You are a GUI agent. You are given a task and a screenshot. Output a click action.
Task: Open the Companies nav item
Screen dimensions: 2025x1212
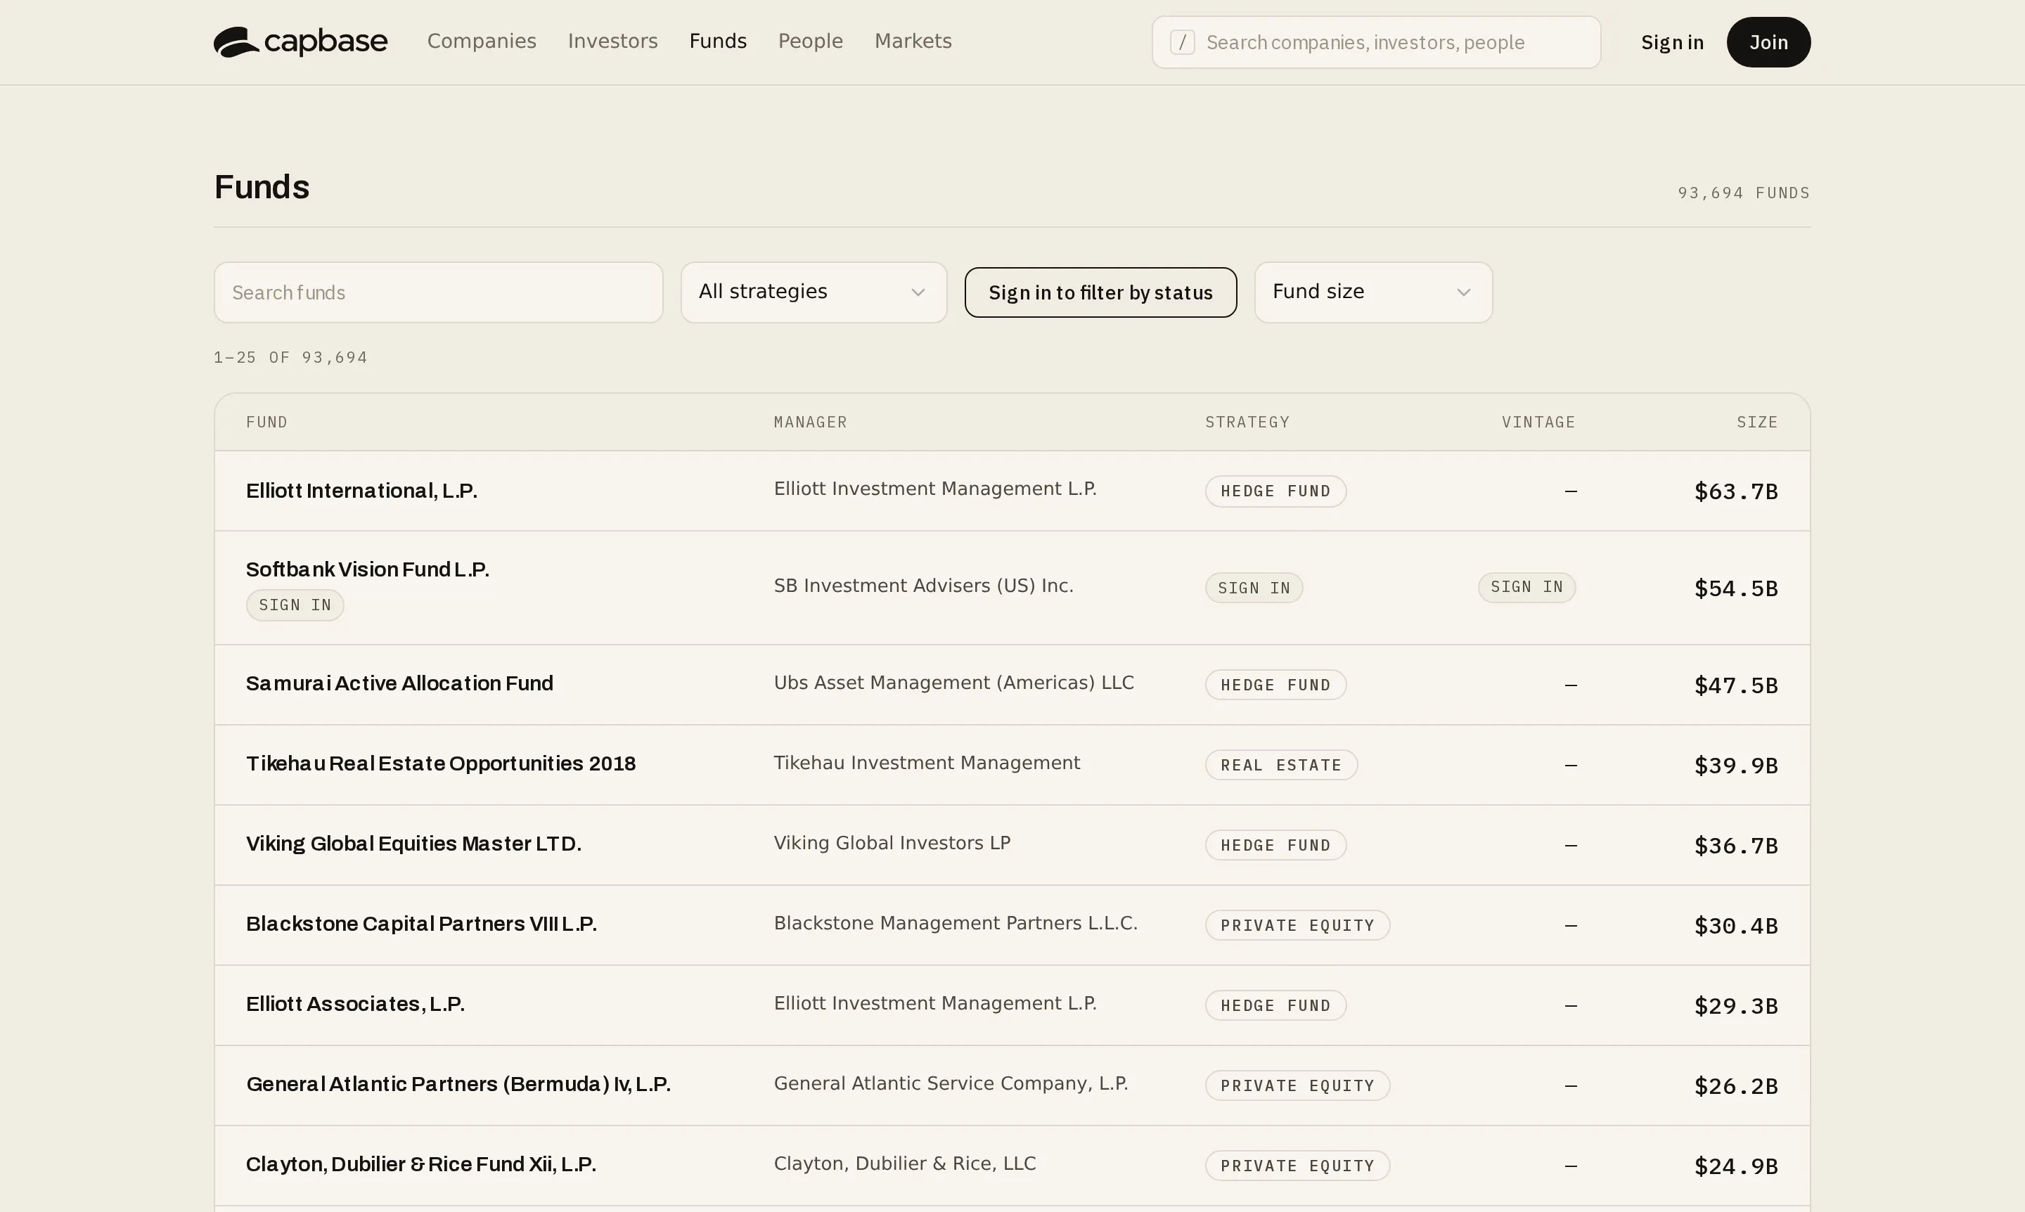point(482,41)
